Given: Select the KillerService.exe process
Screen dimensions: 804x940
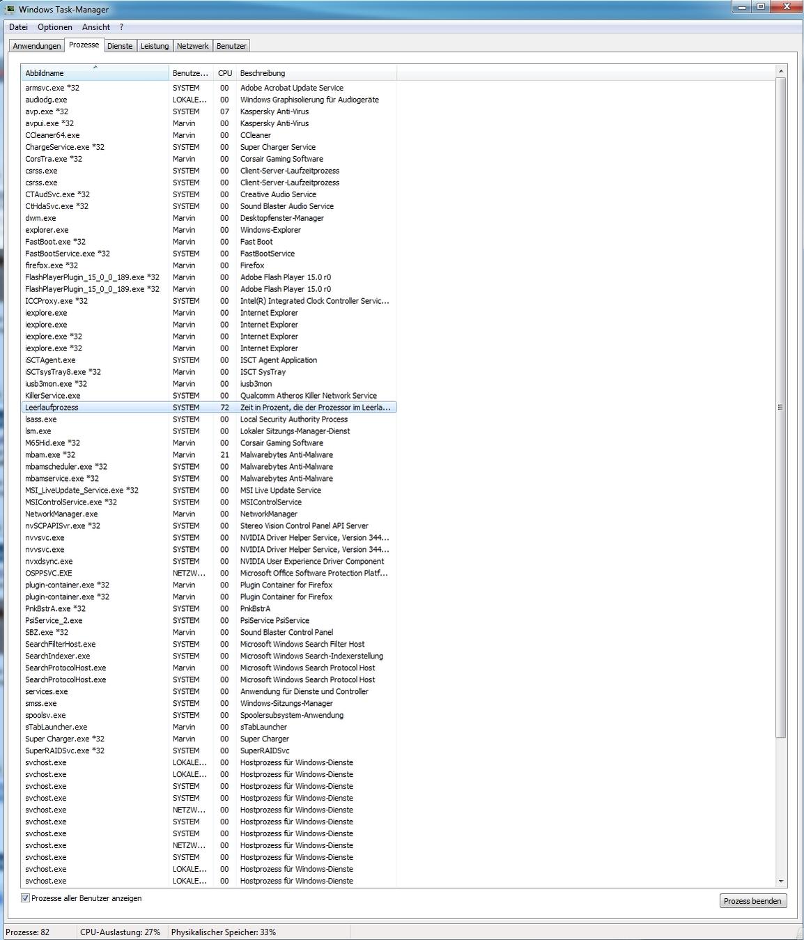Looking at the screenshot, I should pos(209,396).
